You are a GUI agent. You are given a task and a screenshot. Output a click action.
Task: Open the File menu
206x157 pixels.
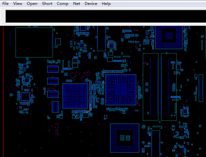coord(5,4)
